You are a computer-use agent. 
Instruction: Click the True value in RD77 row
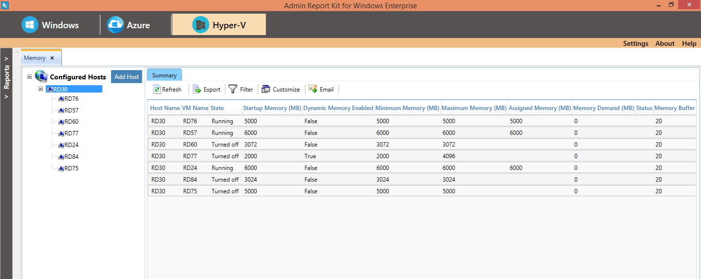click(310, 156)
